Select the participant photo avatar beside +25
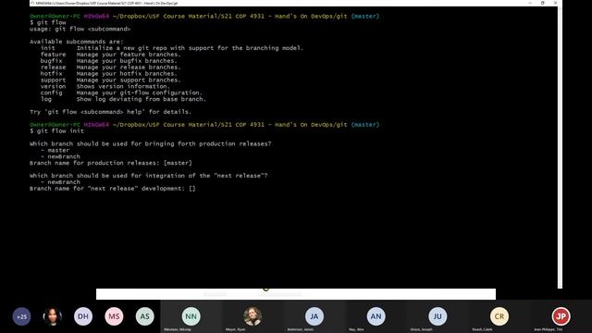592x333 pixels. [53, 316]
